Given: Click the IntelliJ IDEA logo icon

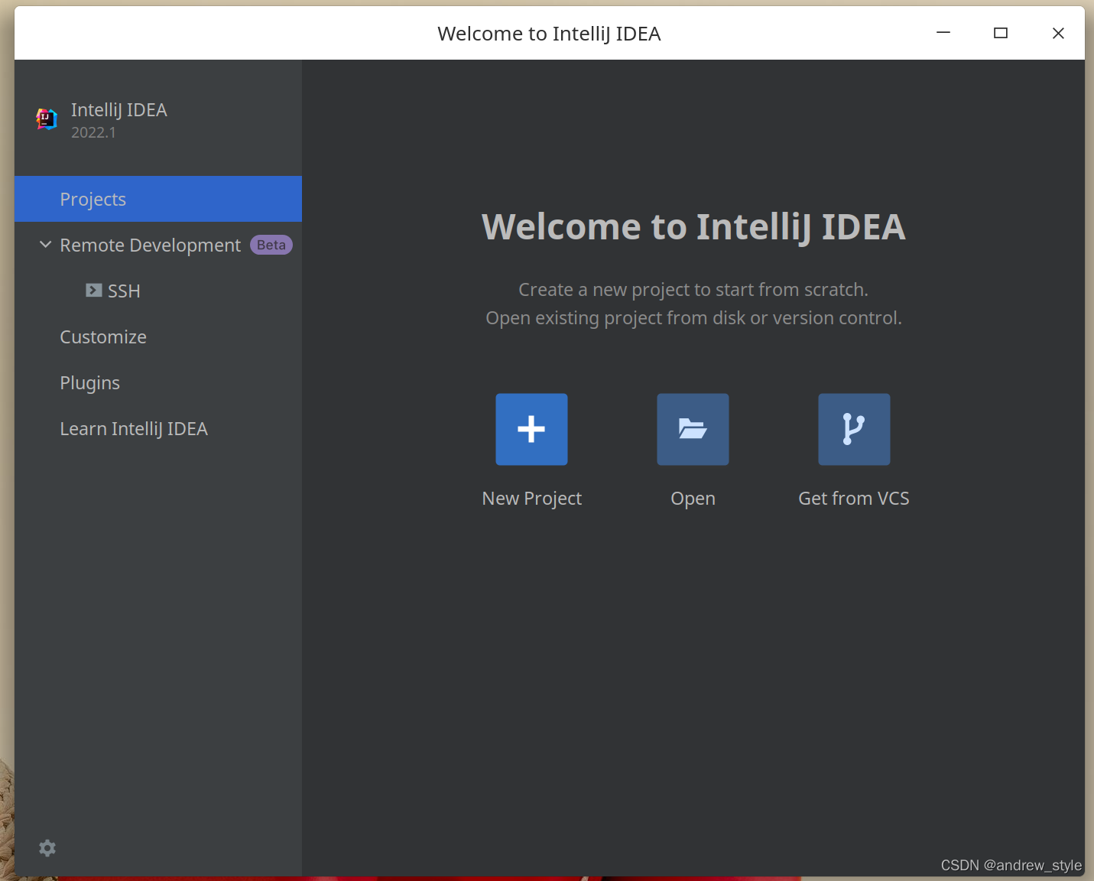Looking at the screenshot, I should click(47, 119).
